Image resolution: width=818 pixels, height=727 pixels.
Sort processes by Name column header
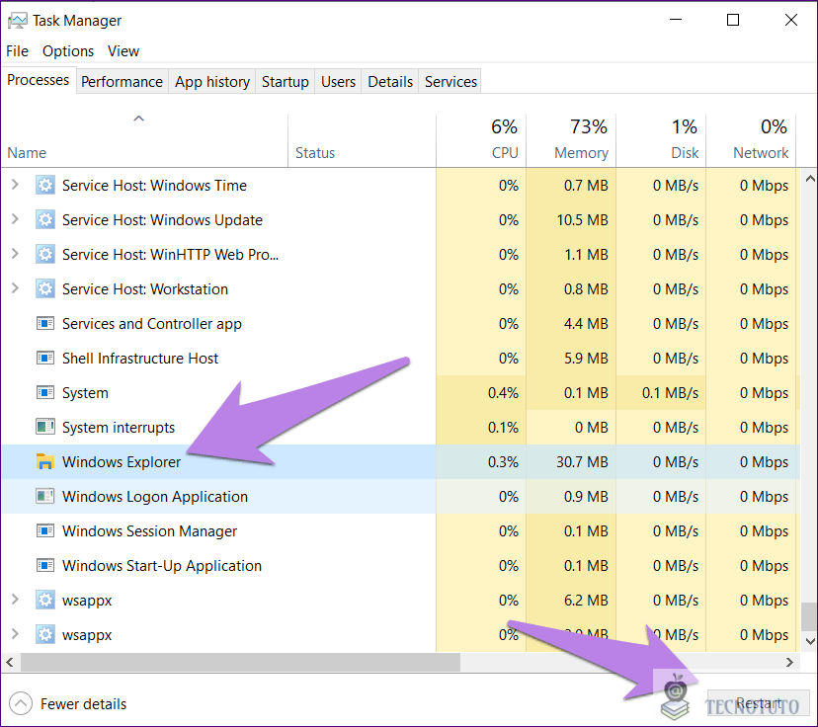click(144, 139)
